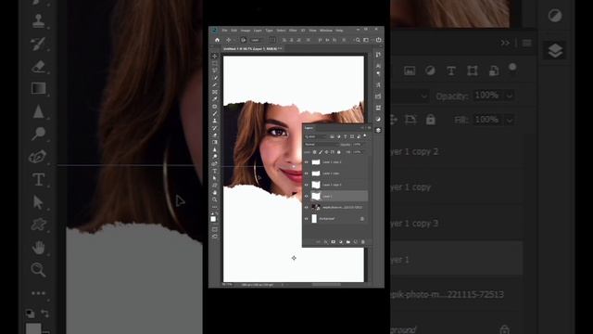Open the layer filter Kind dropdown
This screenshot has width=593, height=334.
click(317, 136)
